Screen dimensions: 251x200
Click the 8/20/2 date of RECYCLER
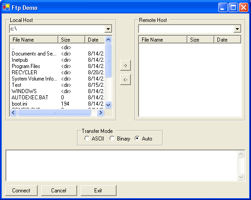[96, 72]
